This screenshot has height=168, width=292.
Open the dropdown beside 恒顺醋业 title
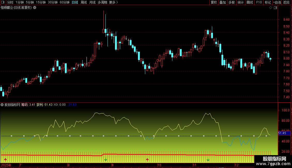(x=35, y=8)
